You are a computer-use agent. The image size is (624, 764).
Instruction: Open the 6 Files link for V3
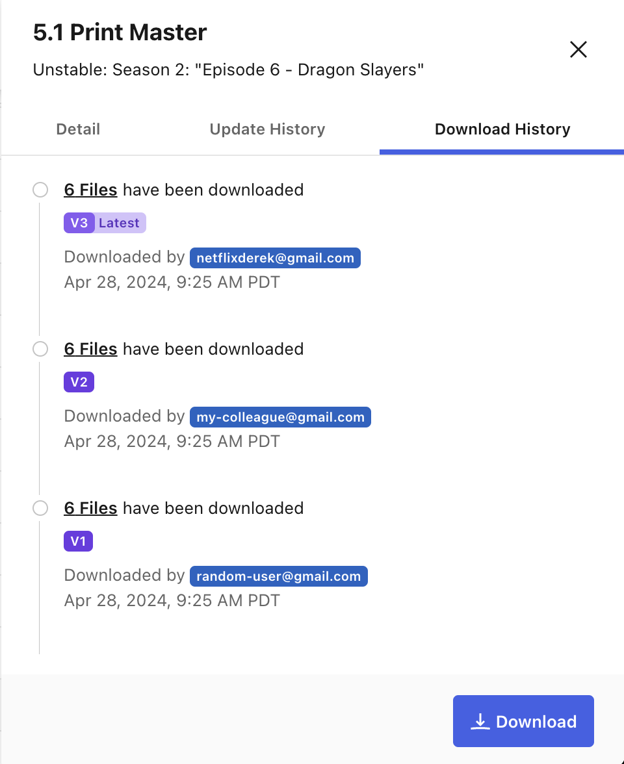coord(91,190)
